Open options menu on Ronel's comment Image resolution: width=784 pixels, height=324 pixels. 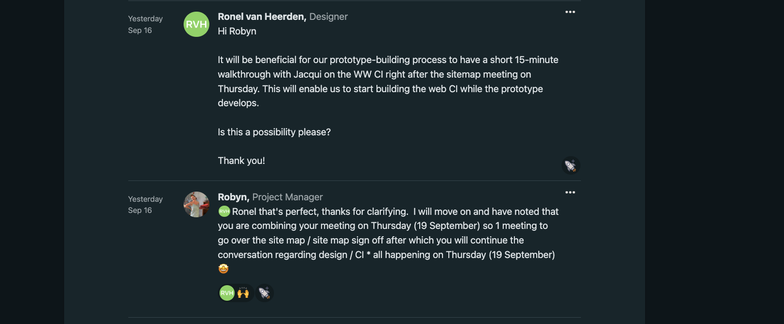coord(570,12)
